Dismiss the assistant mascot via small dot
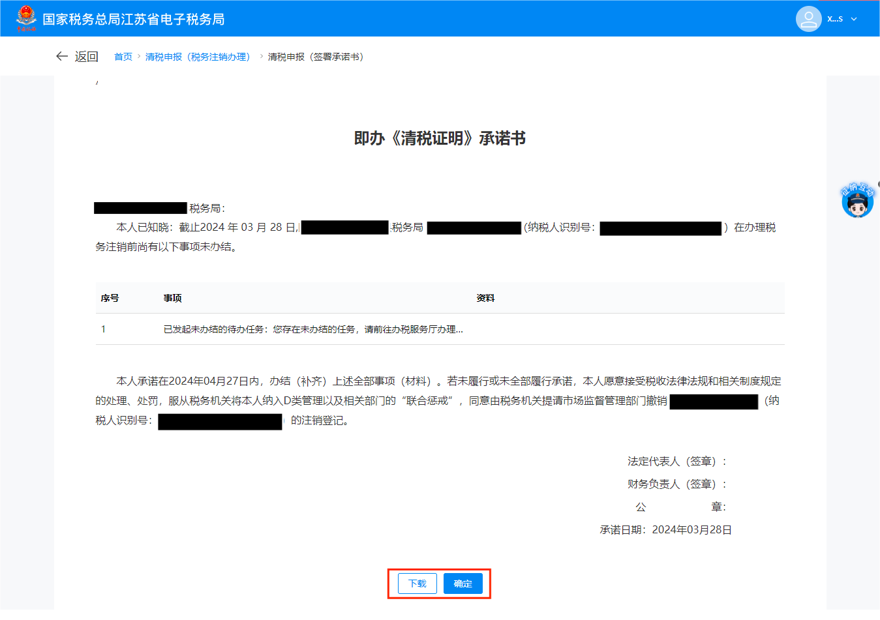 point(878,185)
